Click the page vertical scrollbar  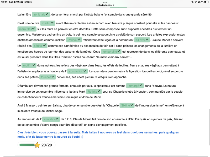click(209, 127)
